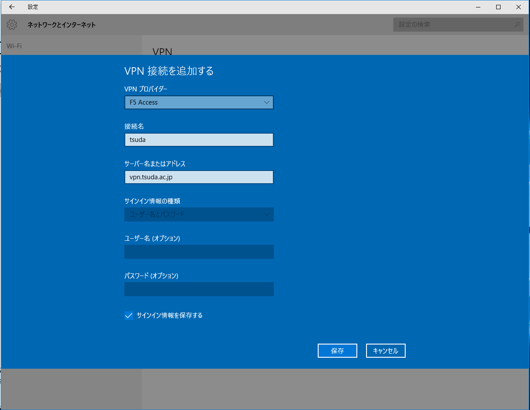The height and width of the screenshot is (410, 530).
Task: Click the キャンセル button
Action: [x=385, y=351]
